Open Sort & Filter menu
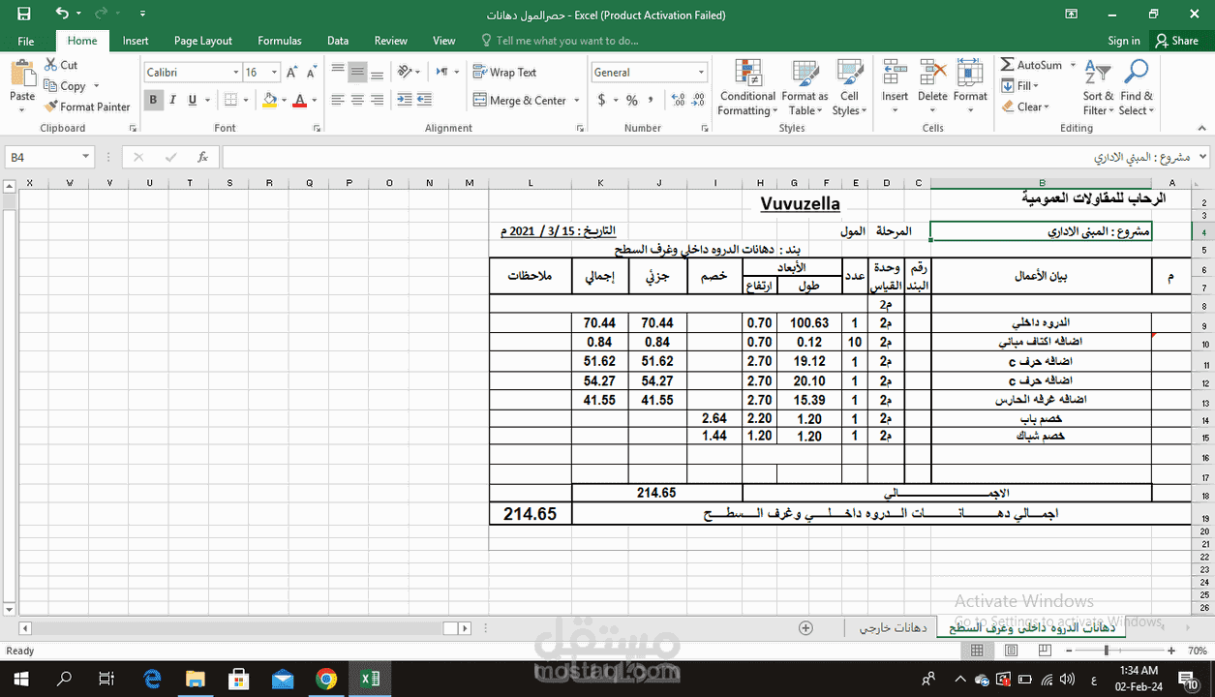 (x=1098, y=87)
